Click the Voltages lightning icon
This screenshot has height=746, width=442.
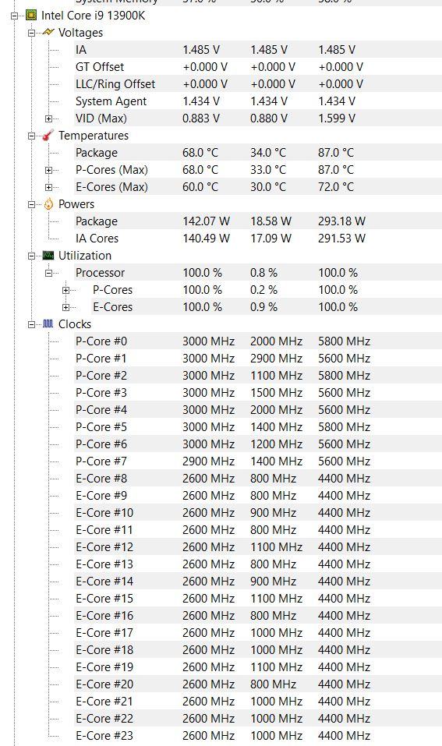48,33
